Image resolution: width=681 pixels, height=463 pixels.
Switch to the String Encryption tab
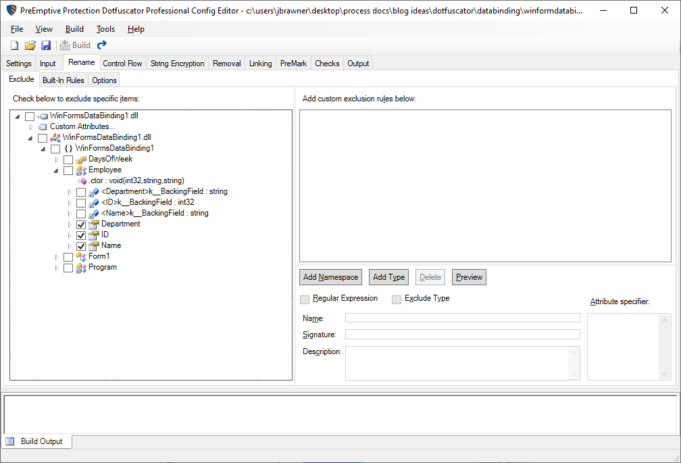(x=177, y=64)
